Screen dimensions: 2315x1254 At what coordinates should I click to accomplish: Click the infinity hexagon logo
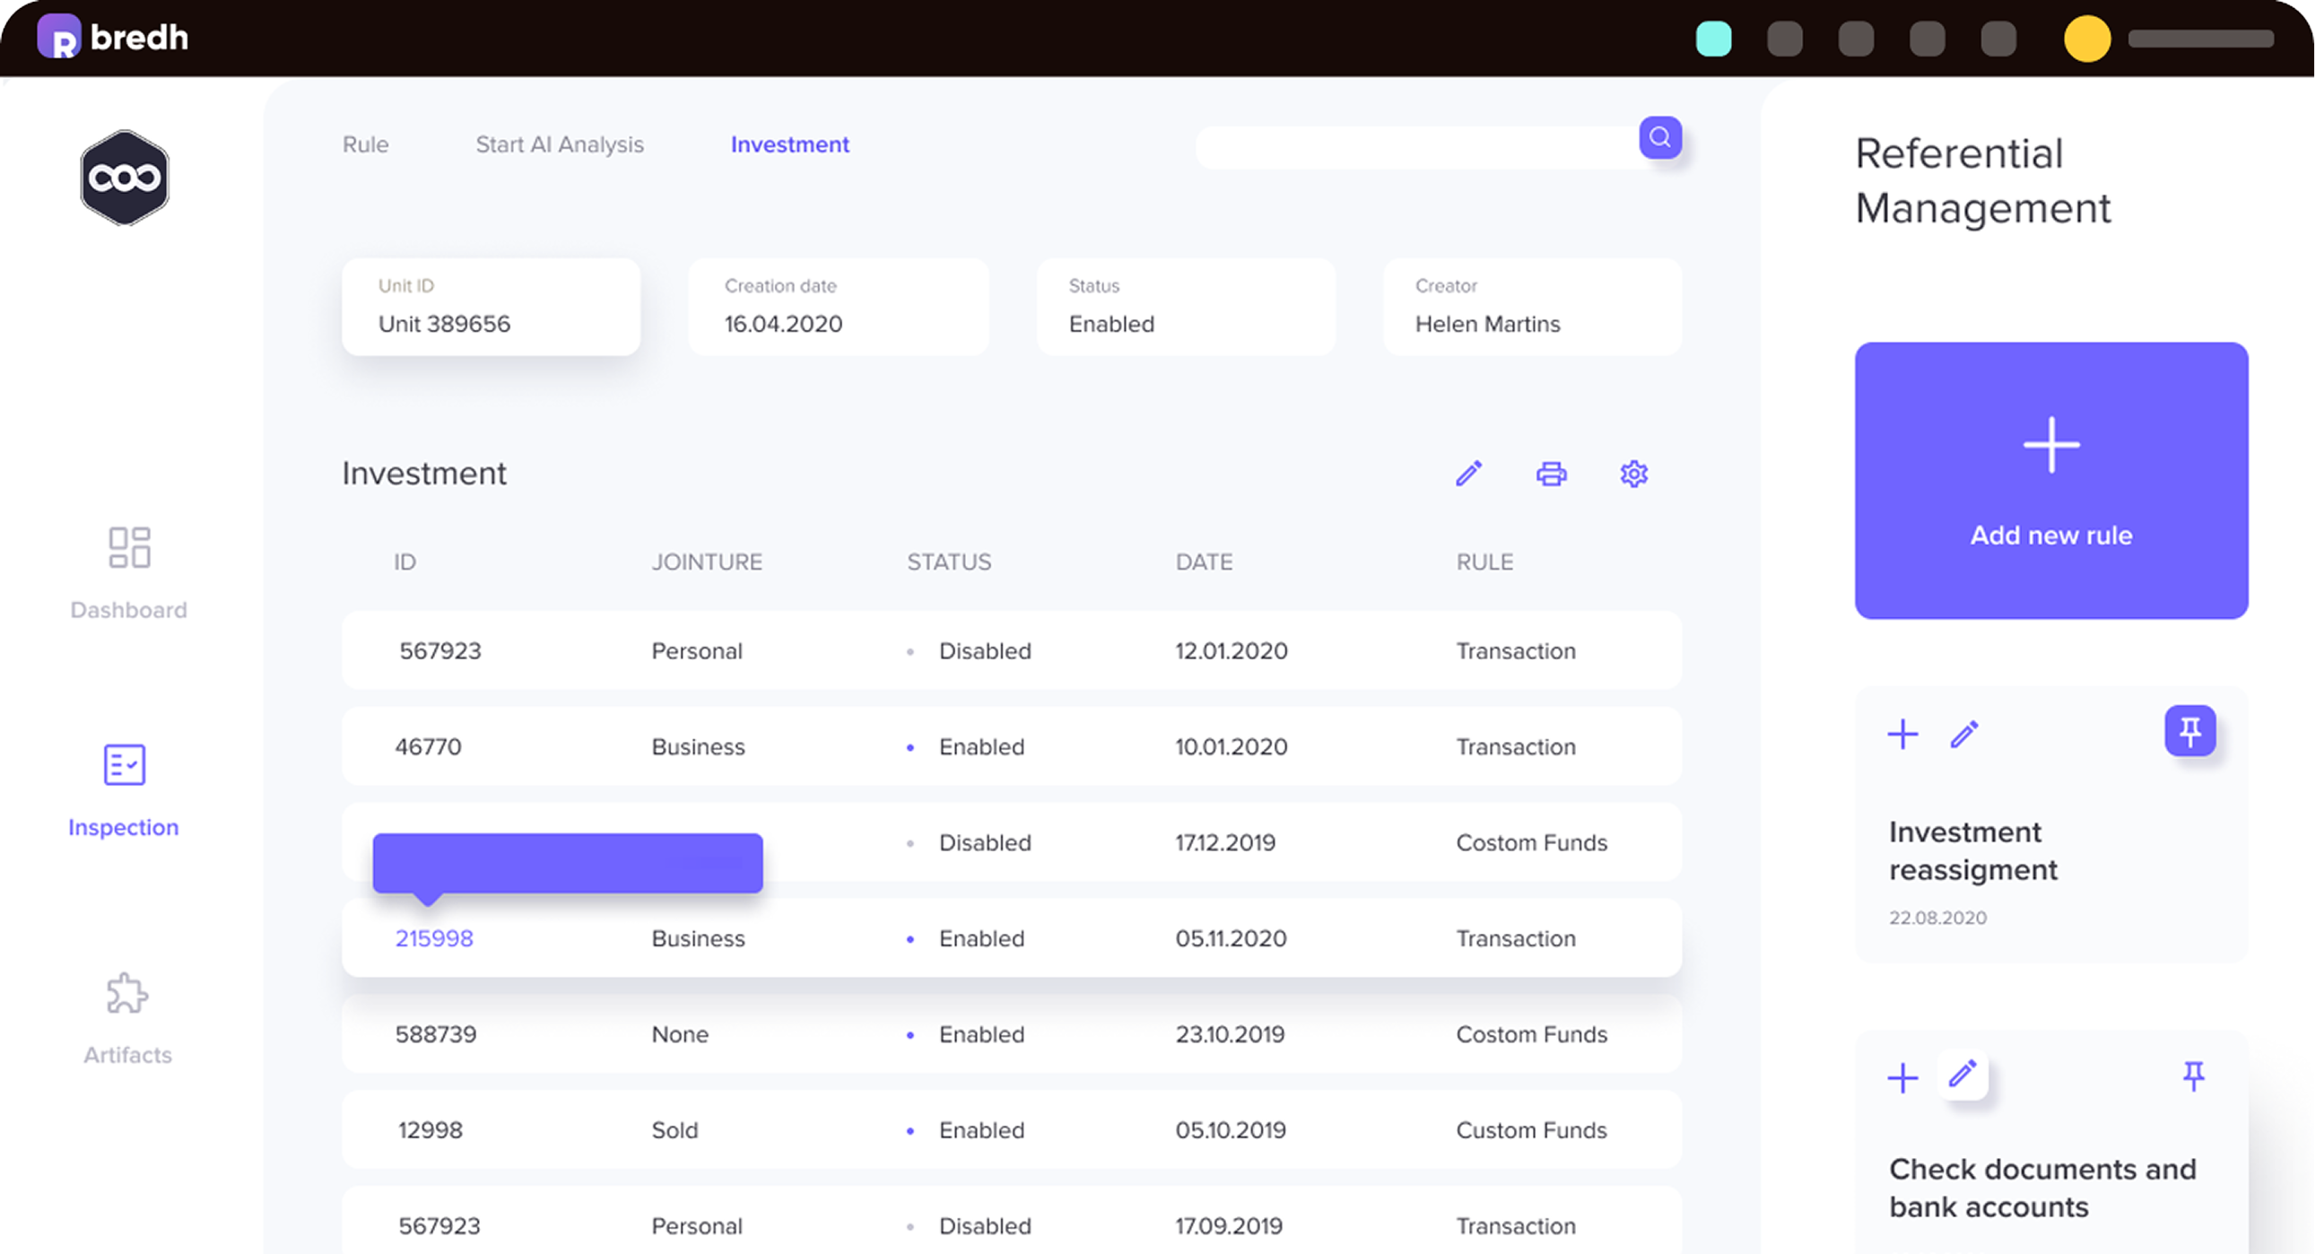125,178
